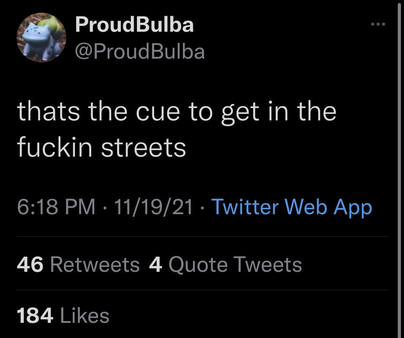Click the tweet's first line of text
The image size is (404, 338).
(176, 112)
